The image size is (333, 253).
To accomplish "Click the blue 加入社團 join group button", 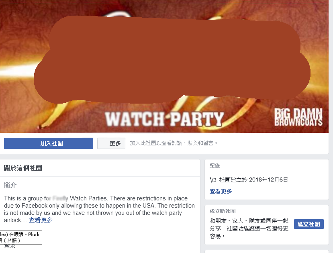I will [49, 143].
